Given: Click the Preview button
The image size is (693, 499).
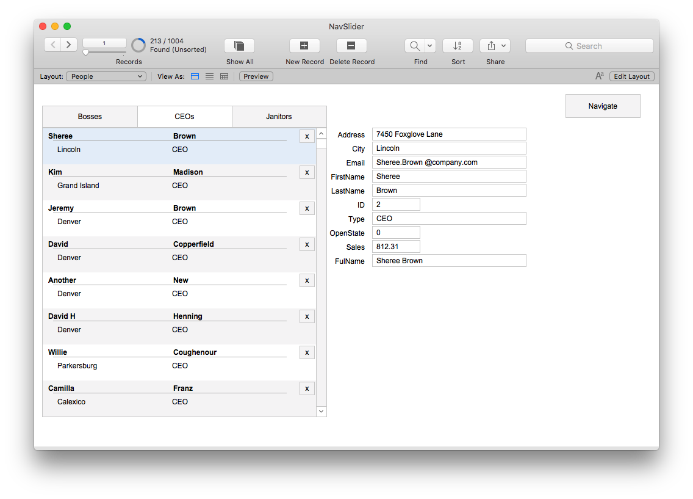Looking at the screenshot, I should point(256,76).
